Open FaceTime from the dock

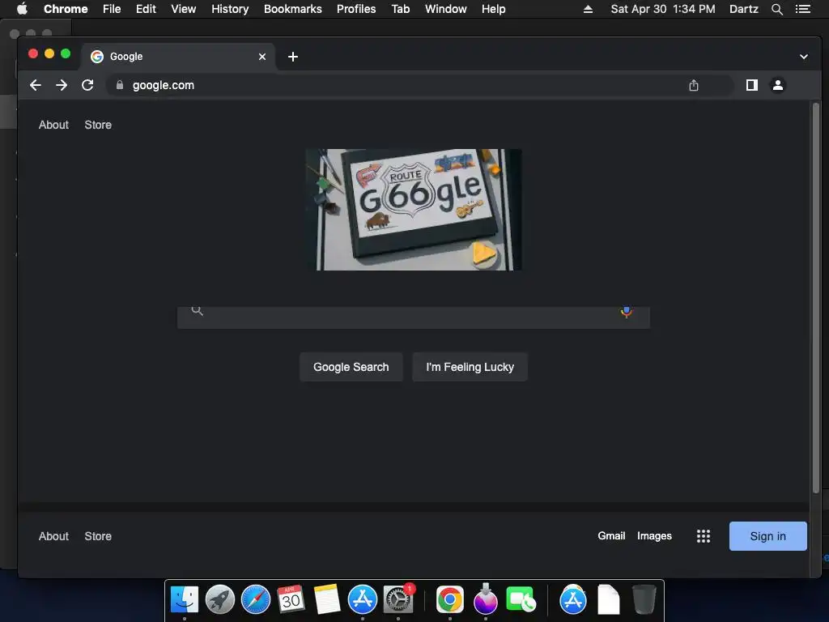click(521, 599)
